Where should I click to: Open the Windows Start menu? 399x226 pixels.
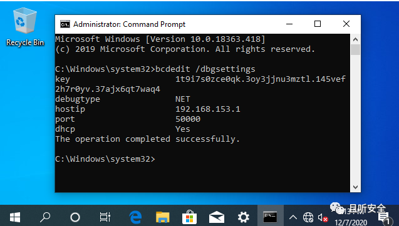pyautogui.click(x=15, y=217)
